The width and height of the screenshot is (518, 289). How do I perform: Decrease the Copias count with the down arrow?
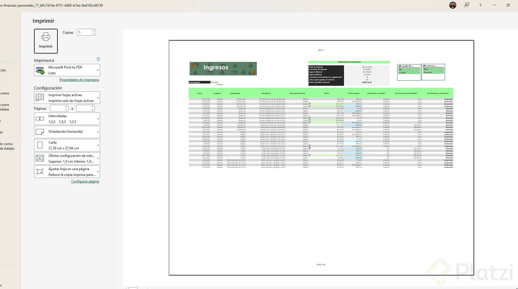tap(93, 34)
